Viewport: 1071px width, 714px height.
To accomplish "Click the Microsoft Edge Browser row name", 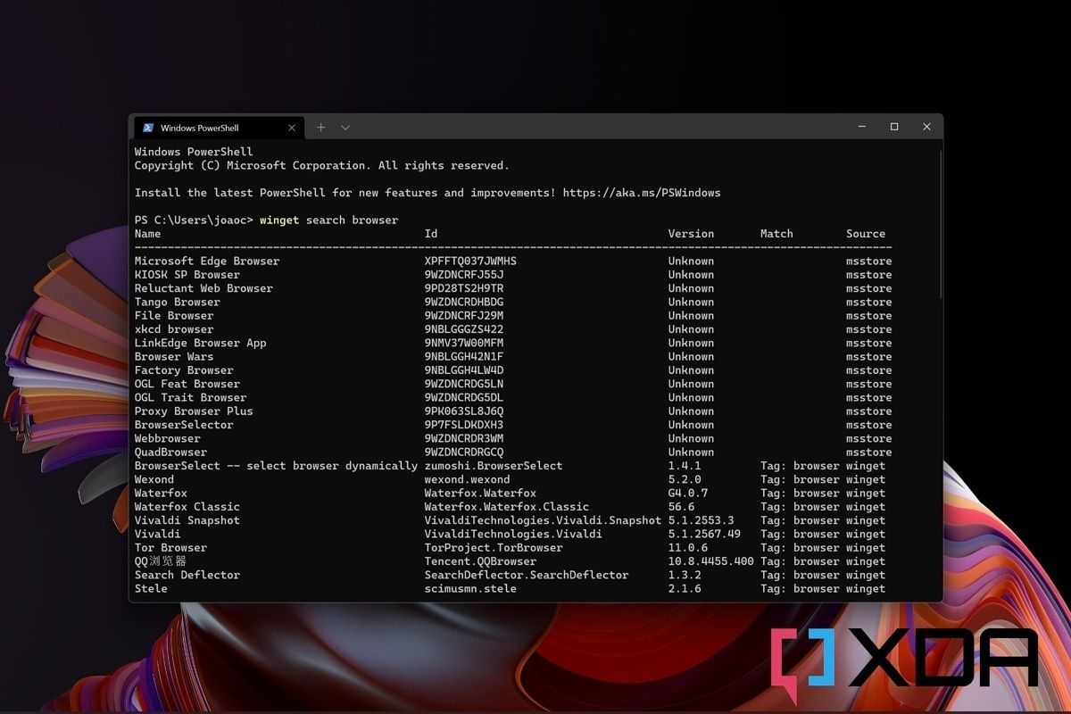I will [x=207, y=262].
